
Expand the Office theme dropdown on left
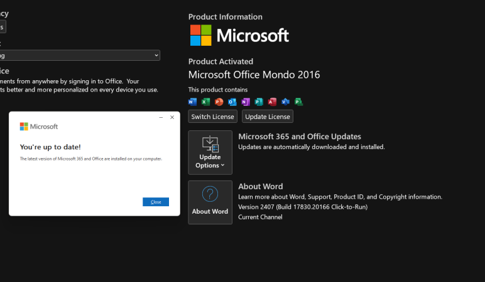80,55
